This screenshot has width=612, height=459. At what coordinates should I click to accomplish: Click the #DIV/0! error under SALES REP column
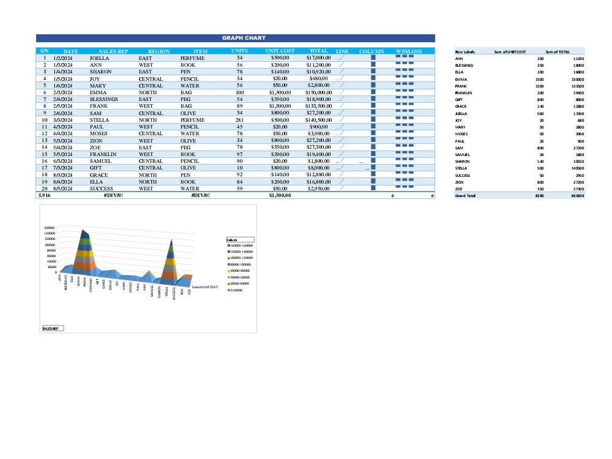113,195
